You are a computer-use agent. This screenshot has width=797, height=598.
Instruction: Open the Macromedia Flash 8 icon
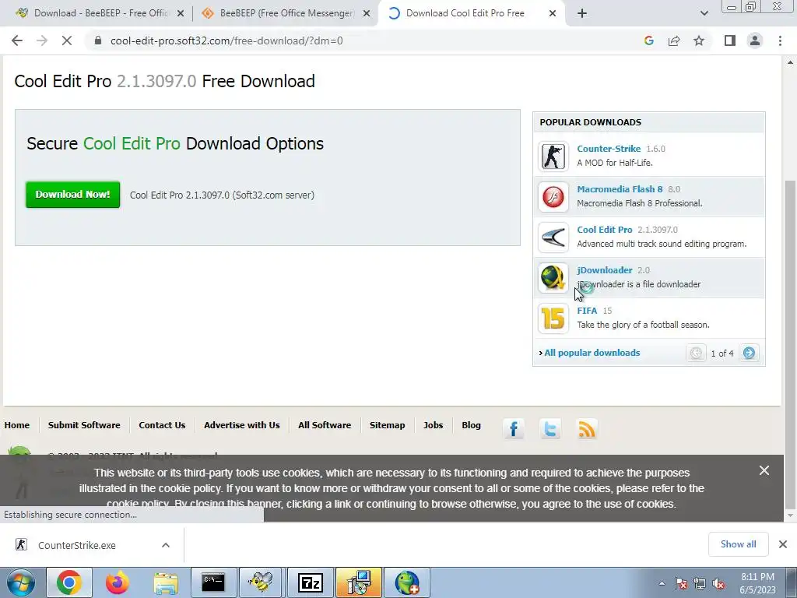click(553, 196)
